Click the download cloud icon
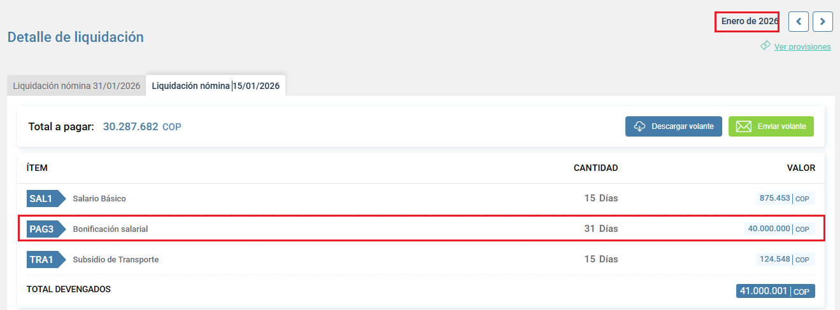The width and height of the screenshot is (840, 310). (x=640, y=126)
